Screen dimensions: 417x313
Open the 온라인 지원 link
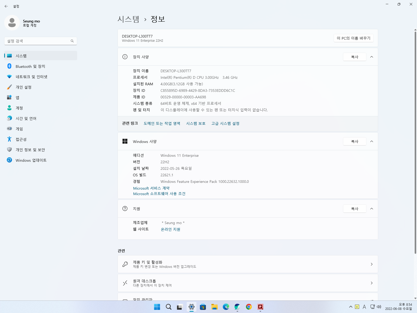[x=170, y=229]
